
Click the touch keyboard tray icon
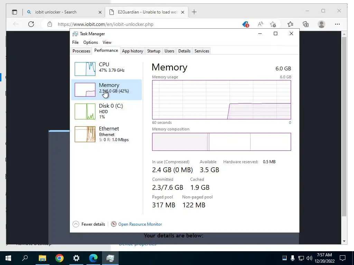285,258
